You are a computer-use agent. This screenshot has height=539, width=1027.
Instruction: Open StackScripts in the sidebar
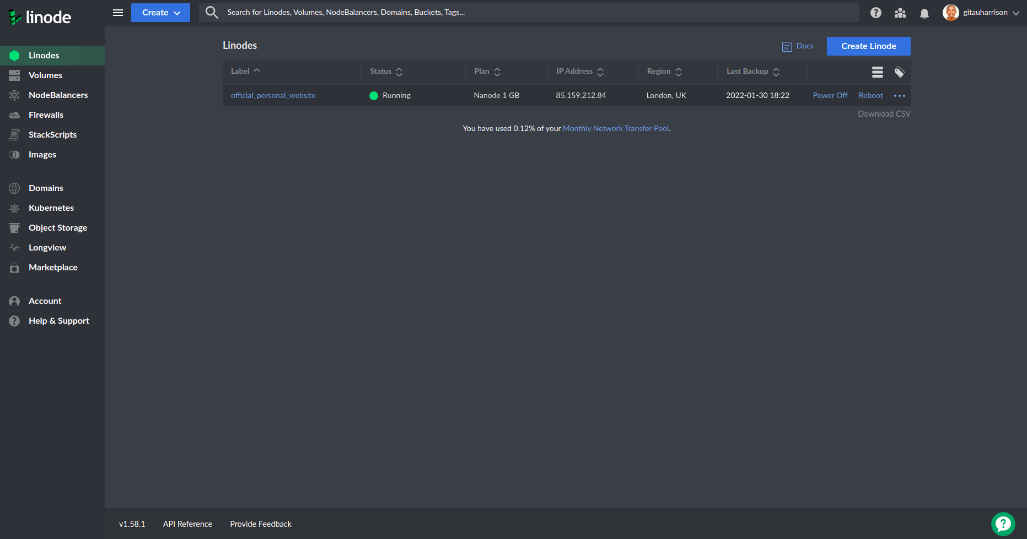pyautogui.click(x=52, y=135)
